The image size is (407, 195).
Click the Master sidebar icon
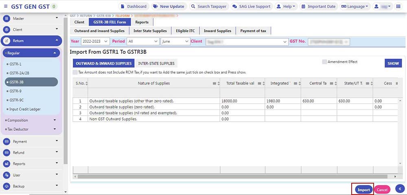click(x=7, y=19)
